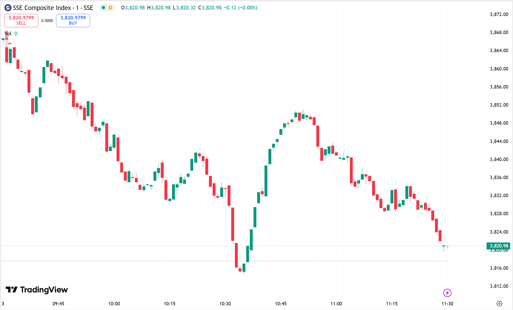Click the −0.12 (−0.00%) change readout
The width and height of the screenshot is (513, 310).
click(x=240, y=8)
